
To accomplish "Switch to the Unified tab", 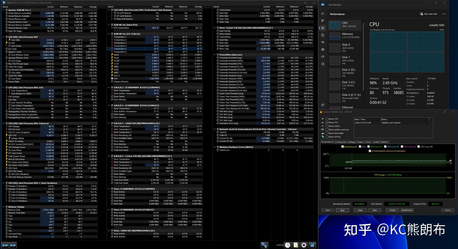I will 376,142.
